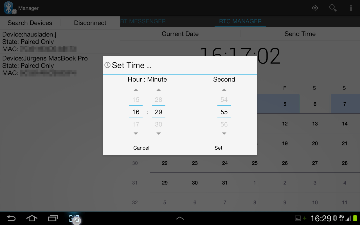Select calendar day 25

(x=255, y=163)
